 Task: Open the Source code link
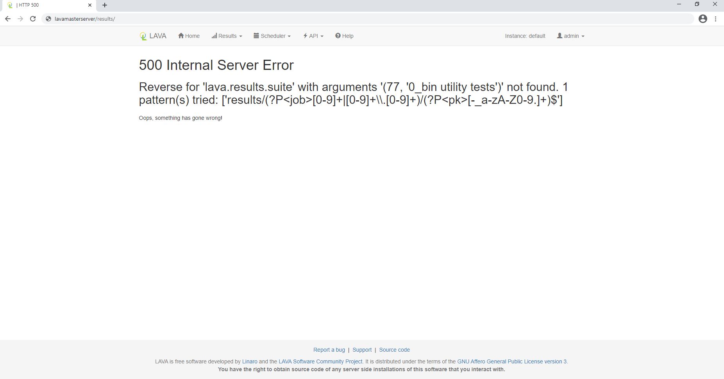click(x=394, y=350)
